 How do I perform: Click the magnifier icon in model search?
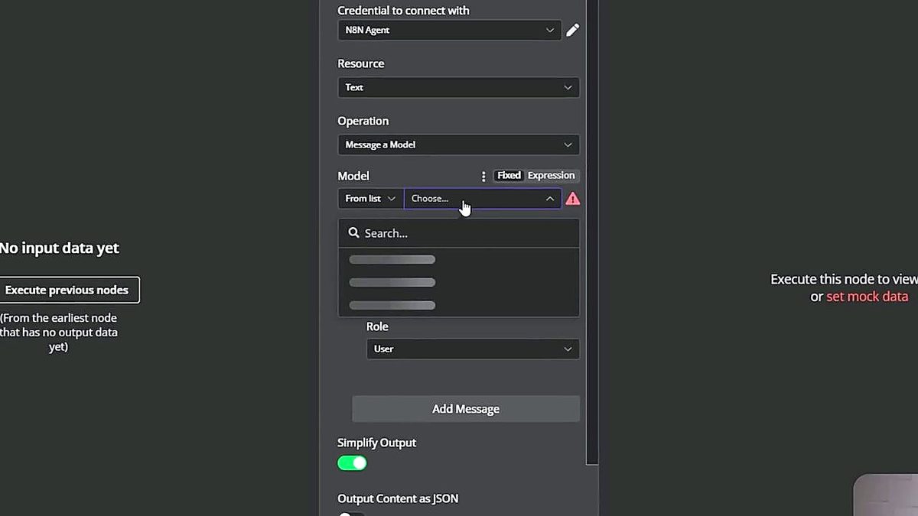(x=353, y=233)
